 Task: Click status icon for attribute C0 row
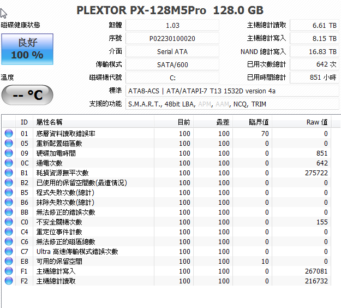click(9, 222)
